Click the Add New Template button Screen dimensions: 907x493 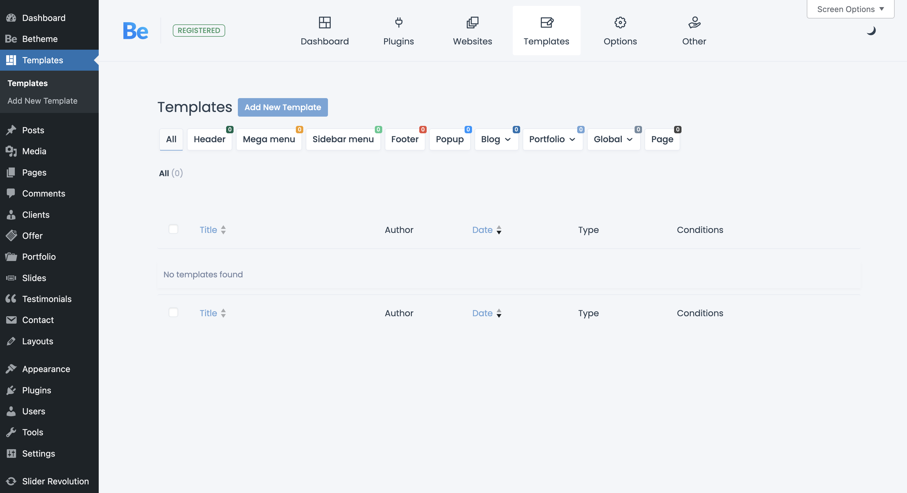tap(282, 107)
